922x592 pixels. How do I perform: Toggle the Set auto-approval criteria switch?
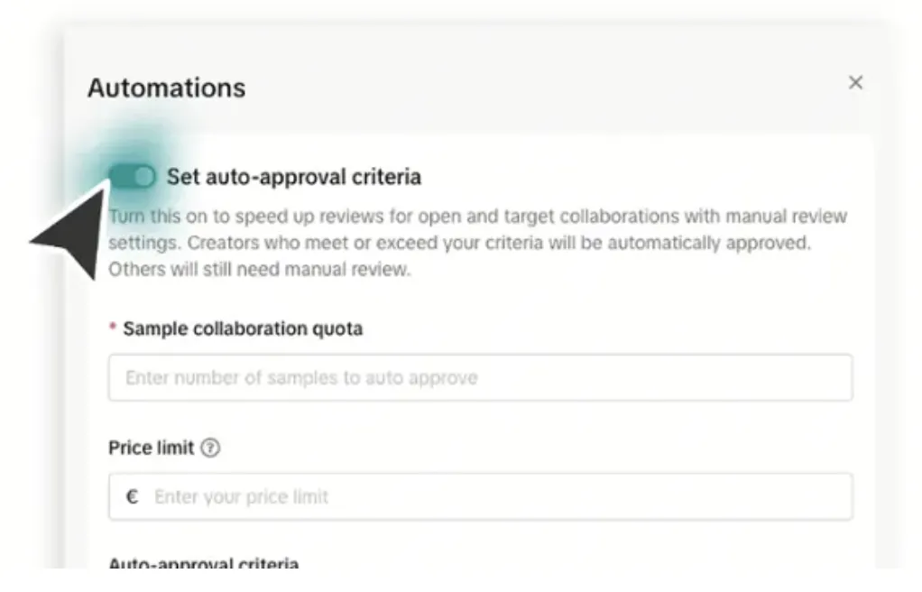pos(133,177)
